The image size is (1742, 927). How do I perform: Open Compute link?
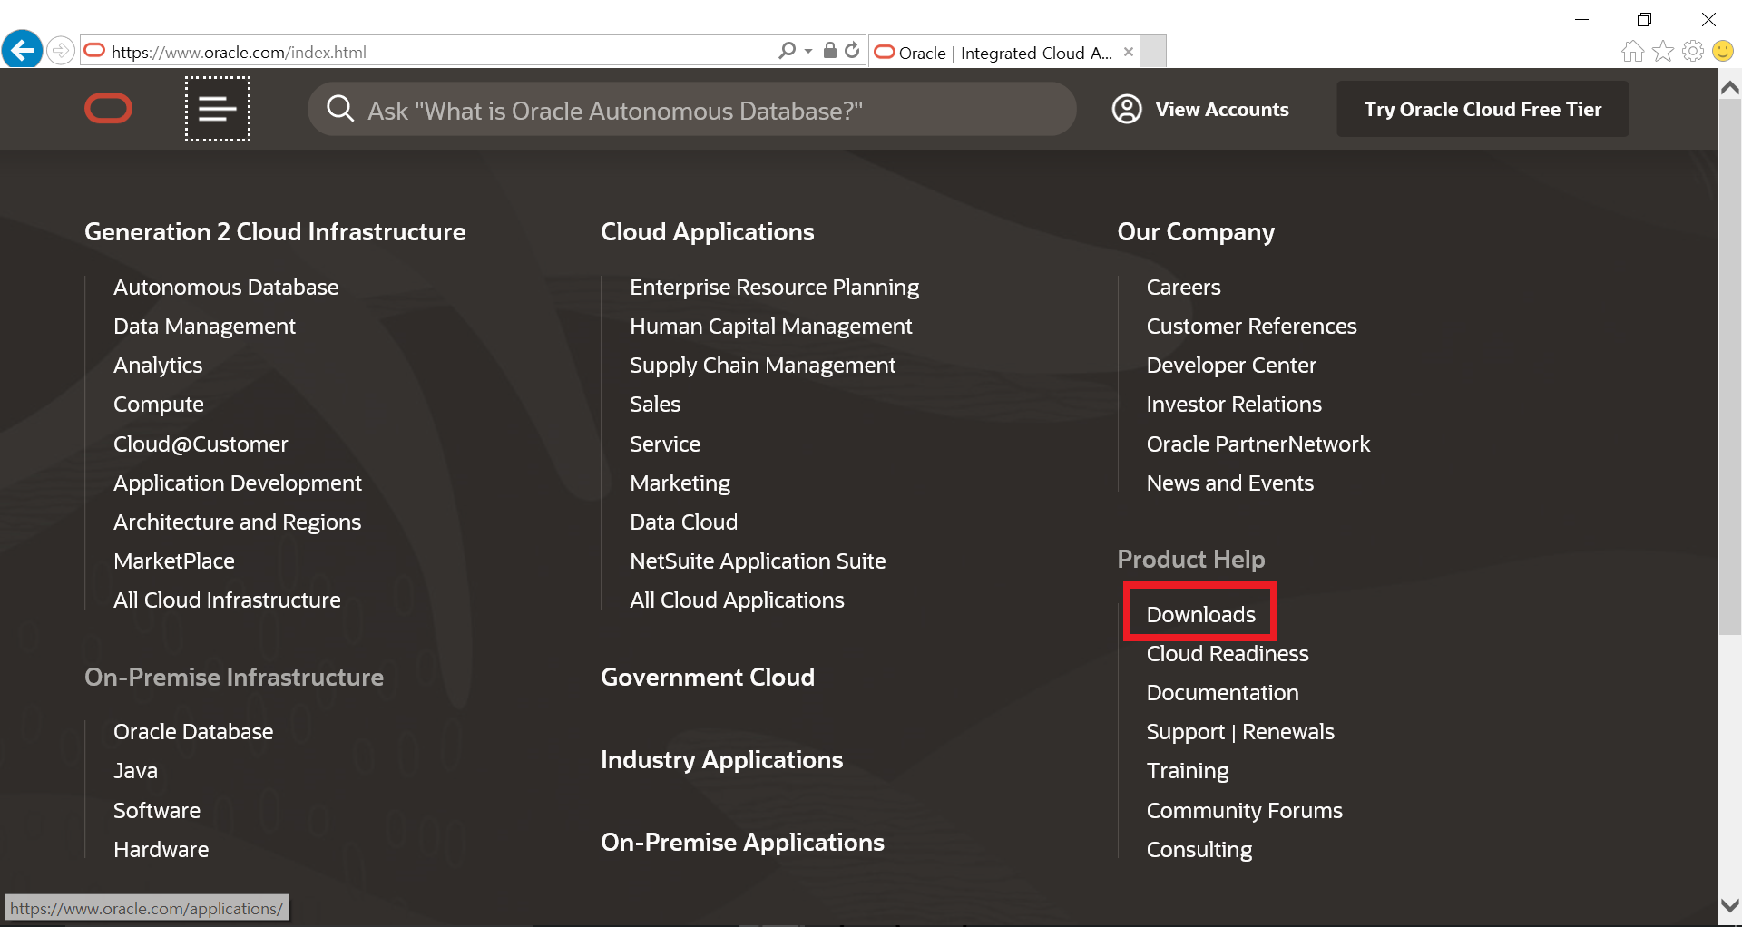click(159, 405)
